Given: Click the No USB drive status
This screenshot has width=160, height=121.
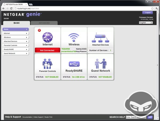Looking at the screenshot, I should tap(78, 77).
